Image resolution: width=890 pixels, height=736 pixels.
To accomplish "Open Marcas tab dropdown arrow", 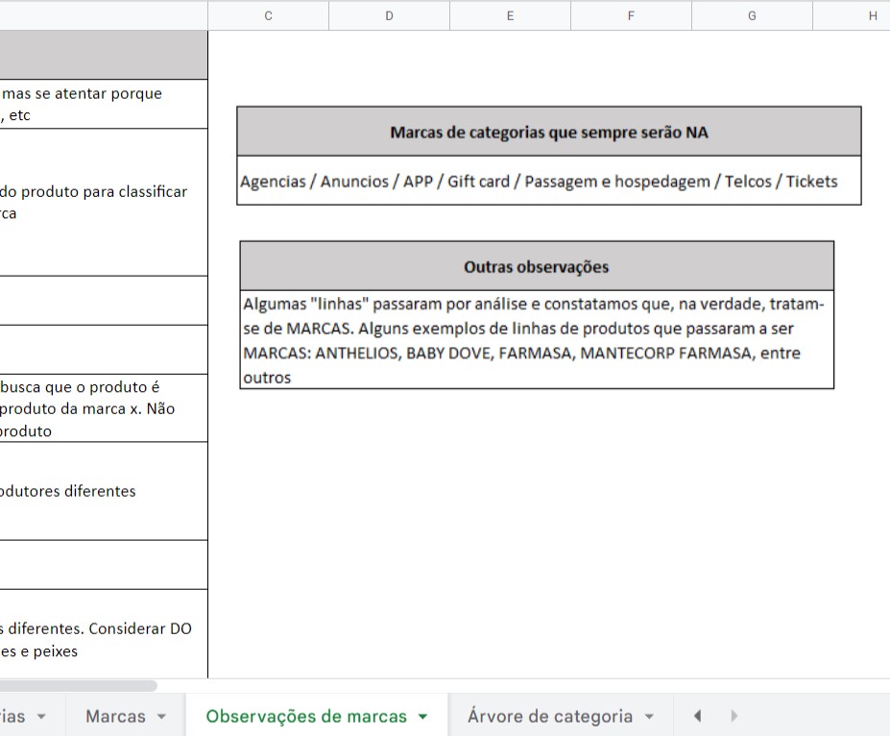I will pyautogui.click(x=161, y=717).
